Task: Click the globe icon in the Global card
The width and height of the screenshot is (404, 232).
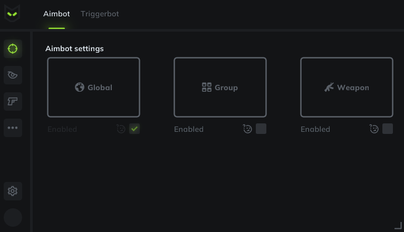Action: (x=80, y=88)
